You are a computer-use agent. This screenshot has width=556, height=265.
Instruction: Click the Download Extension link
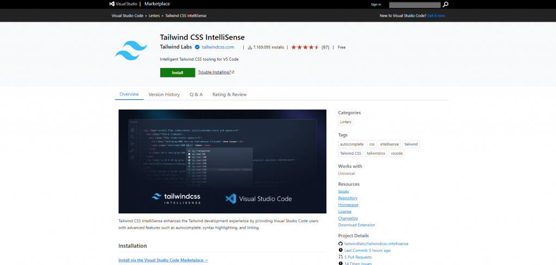[356, 225]
